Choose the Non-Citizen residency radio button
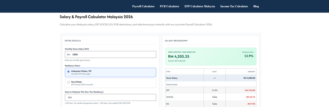The image size is (329, 107). click(x=68, y=82)
